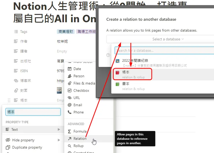Viewport: 214px width, 153px height.
Task: Click the Files & media paperclip icon
Action: [x=70, y=83]
